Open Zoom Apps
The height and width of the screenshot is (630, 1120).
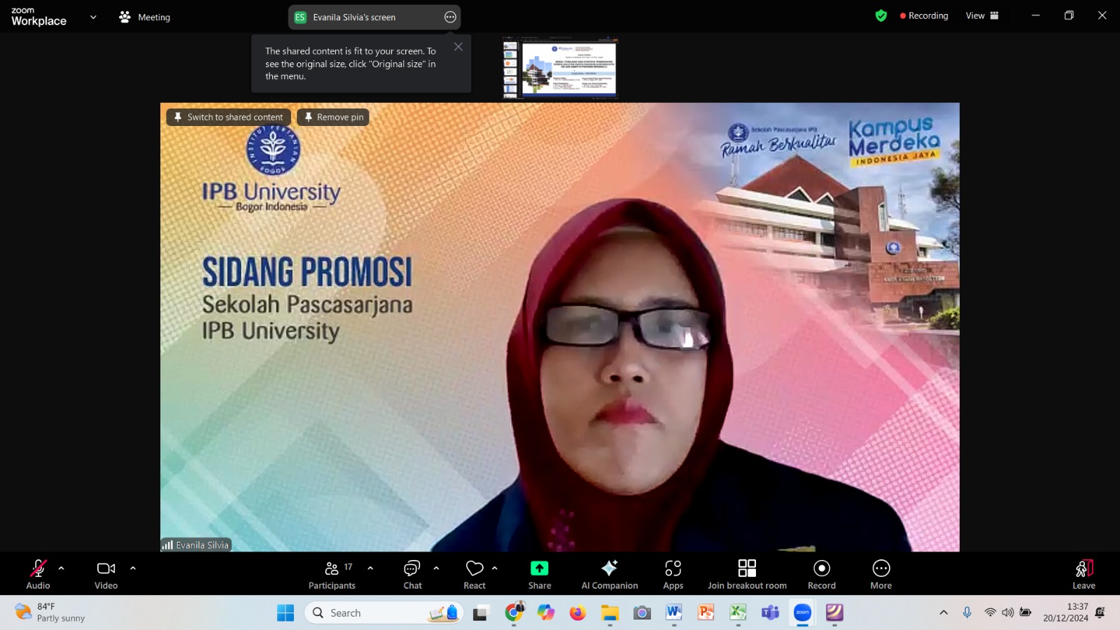(673, 575)
